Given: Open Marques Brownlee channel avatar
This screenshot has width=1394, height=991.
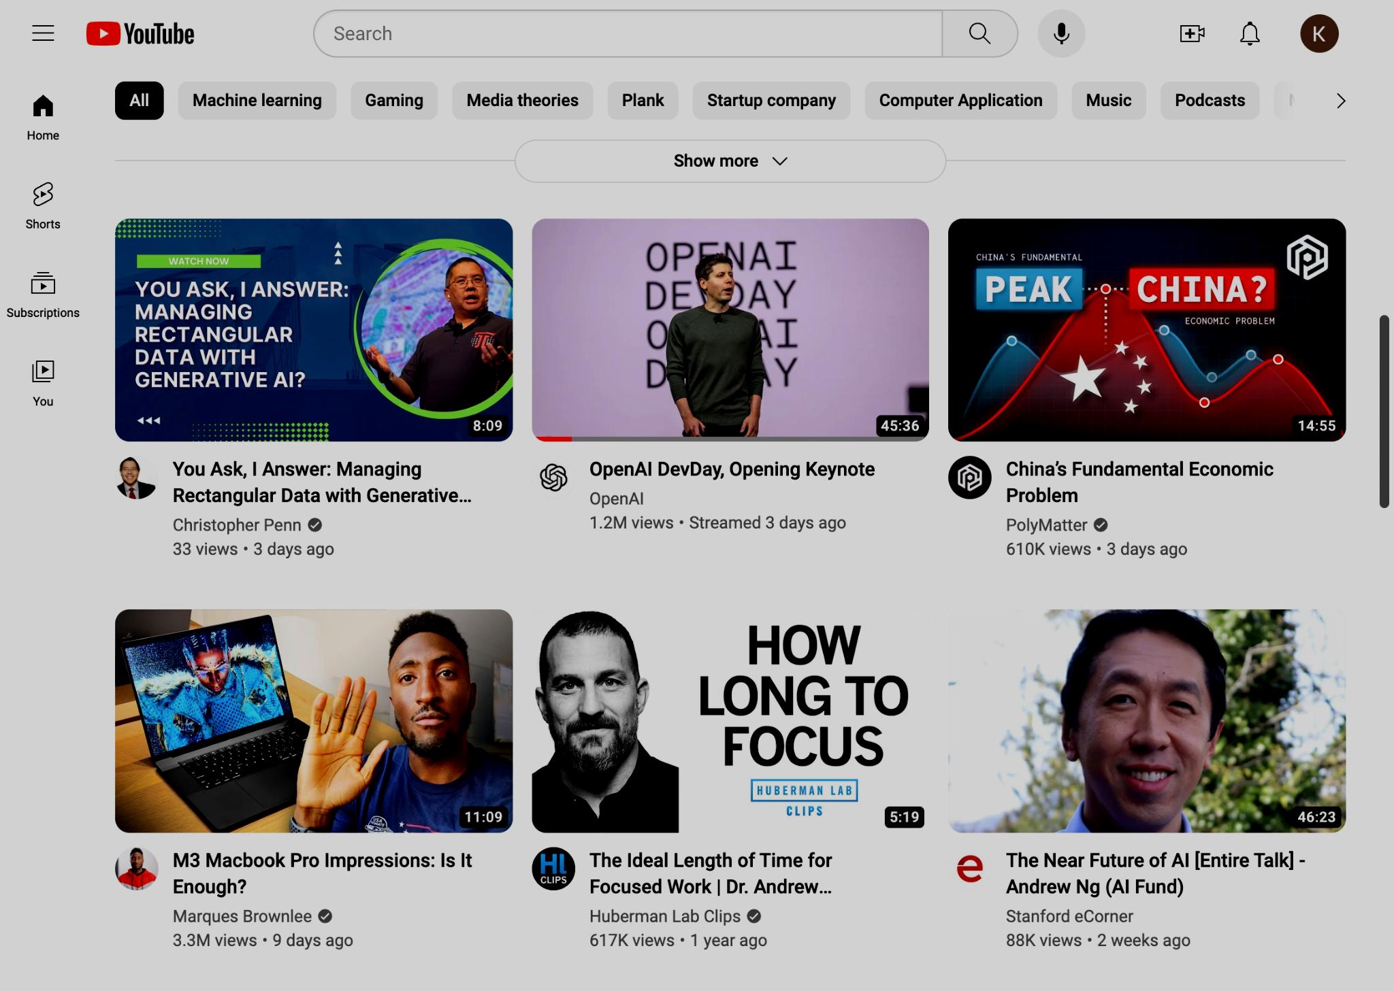Looking at the screenshot, I should click(137, 869).
